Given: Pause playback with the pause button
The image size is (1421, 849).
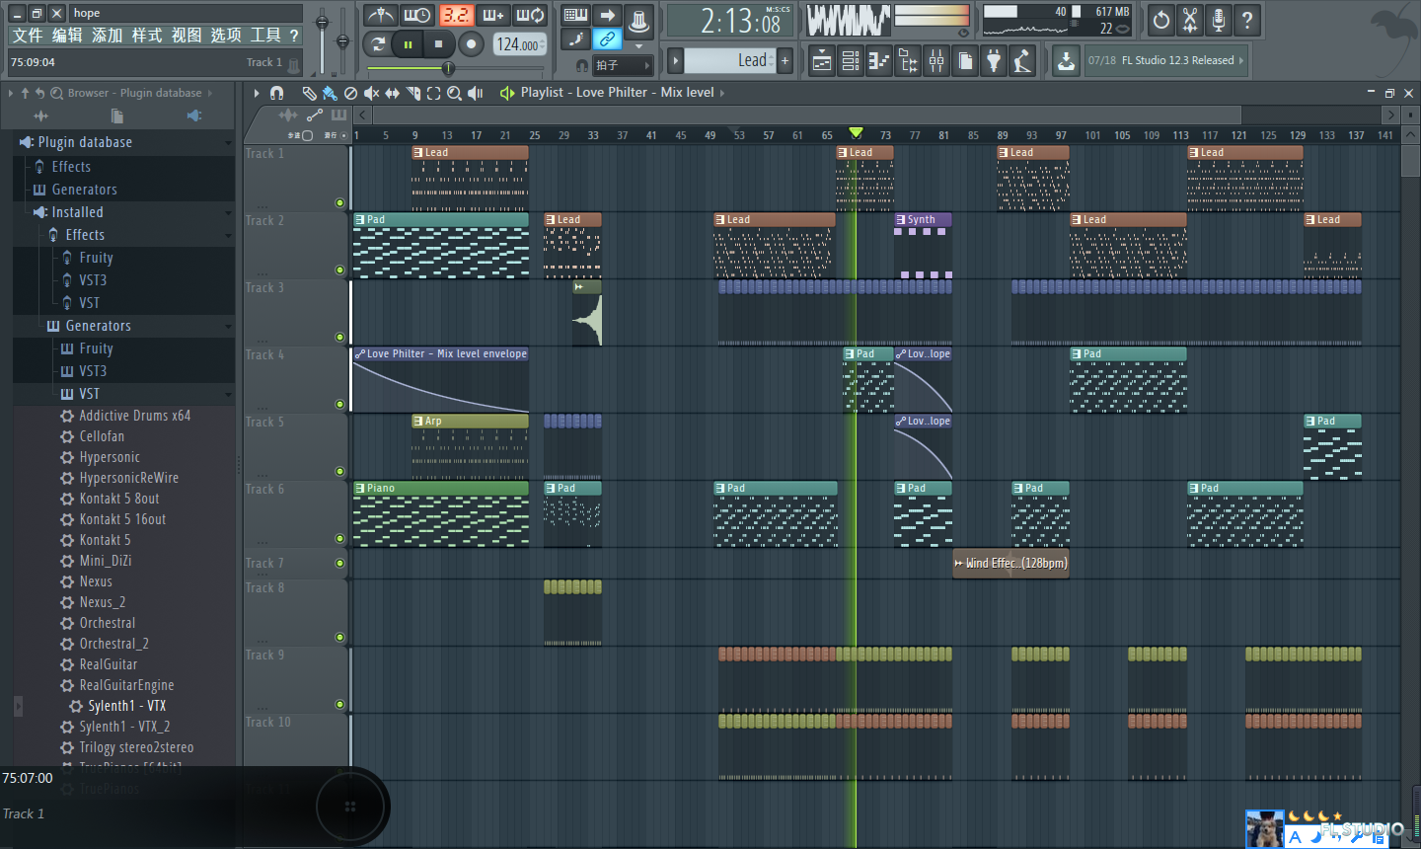Looking at the screenshot, I should (x=408, y=43).
